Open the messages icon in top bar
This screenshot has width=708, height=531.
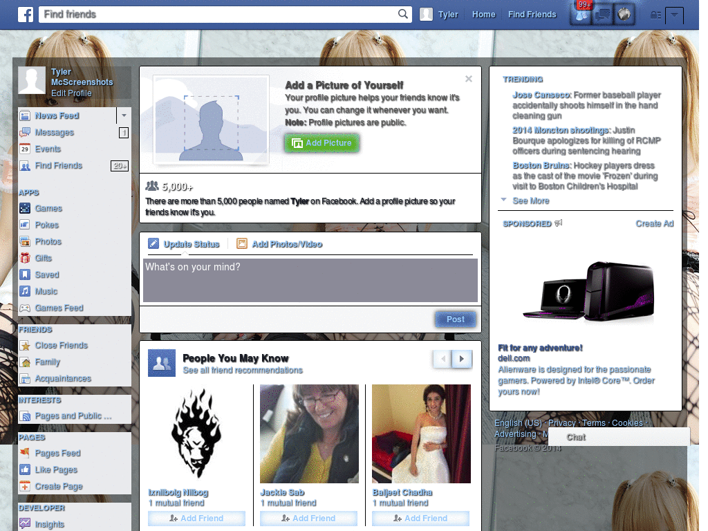pyautogui.click(x=604, y=15)
